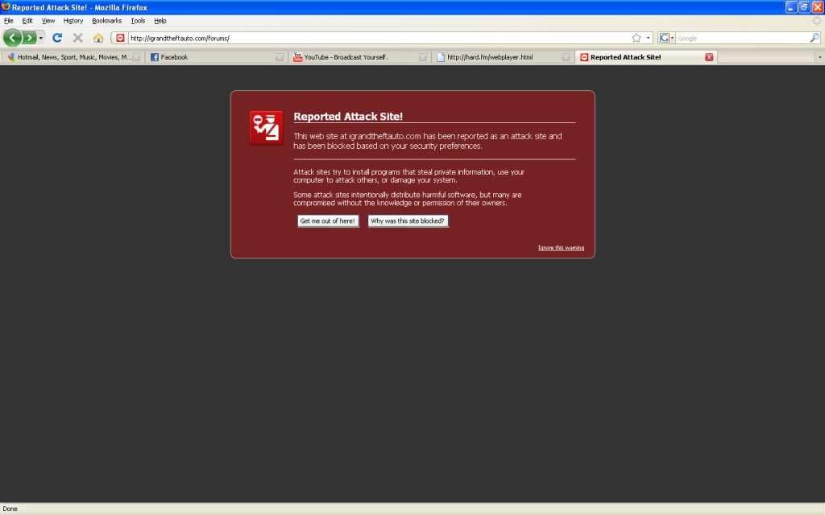Open the Edit menu

coord(27,21)
